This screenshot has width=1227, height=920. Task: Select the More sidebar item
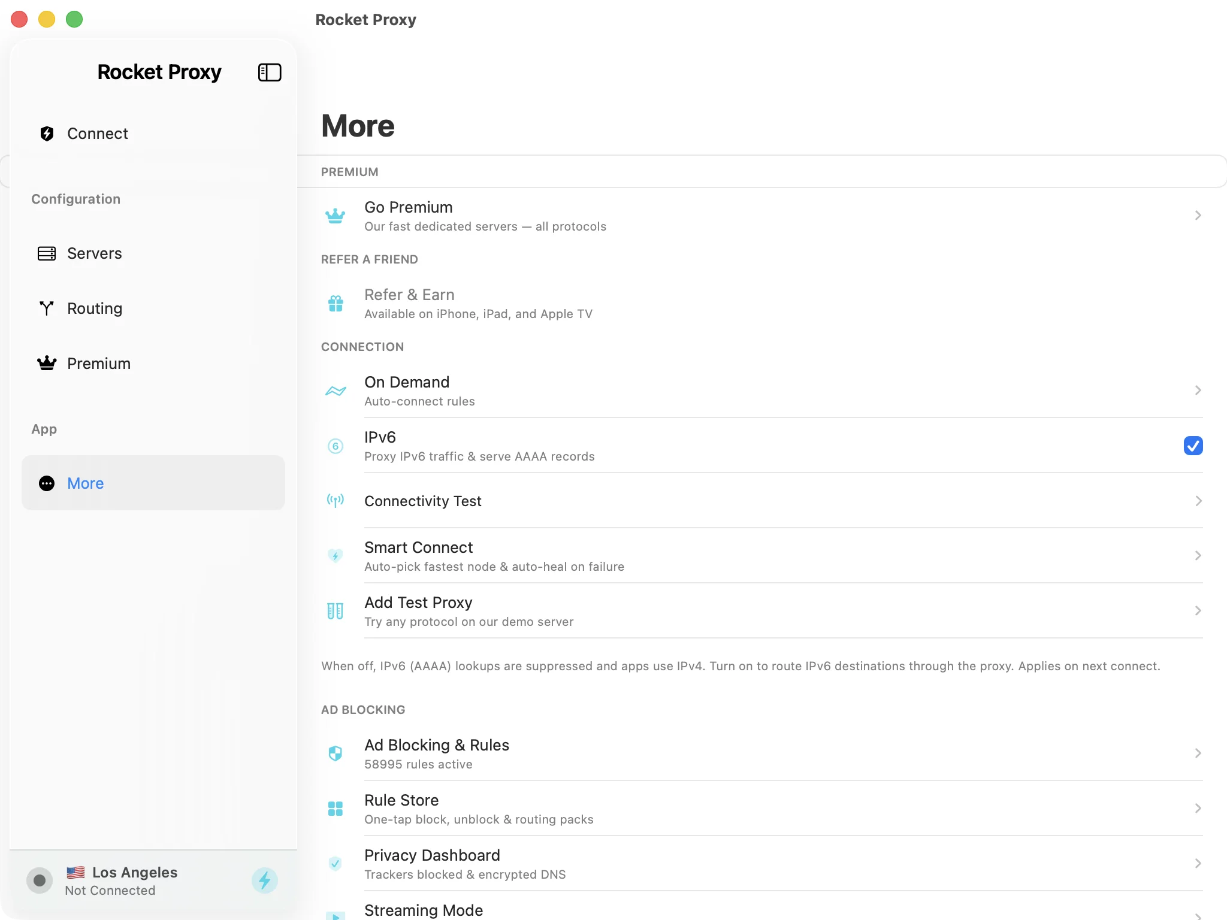[153, 483]
